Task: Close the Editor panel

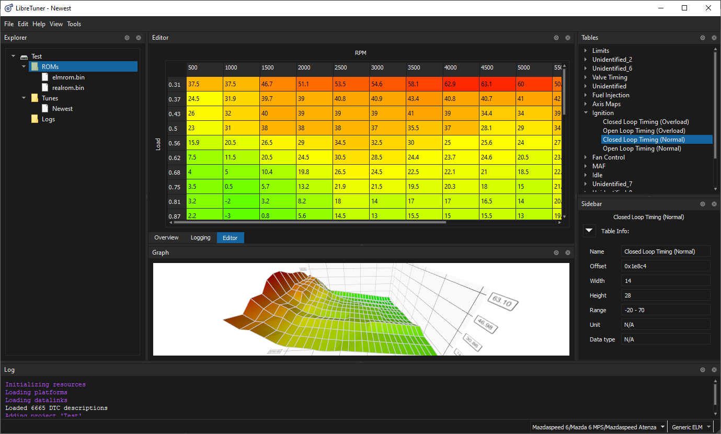Action: pos(568,38)
